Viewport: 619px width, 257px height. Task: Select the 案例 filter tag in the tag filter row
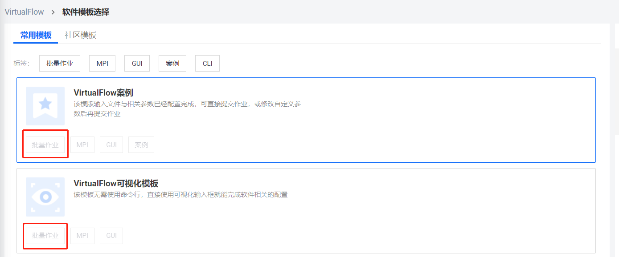(x=172, y=63)
